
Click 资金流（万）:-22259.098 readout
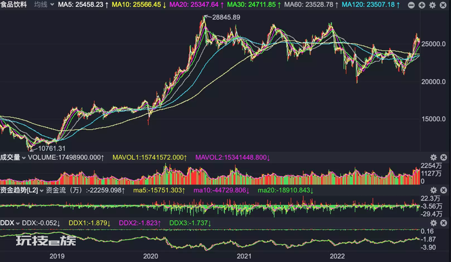point(86,190)
